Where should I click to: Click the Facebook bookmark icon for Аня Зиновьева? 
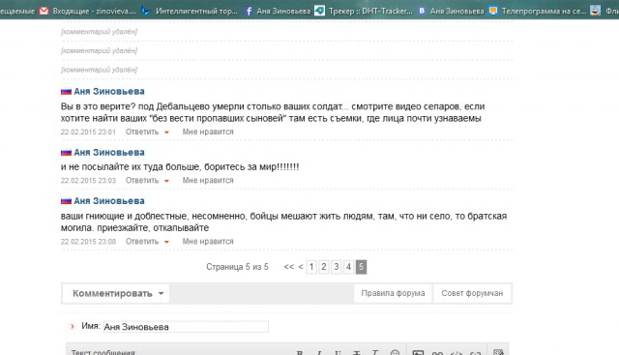point(249,11)
